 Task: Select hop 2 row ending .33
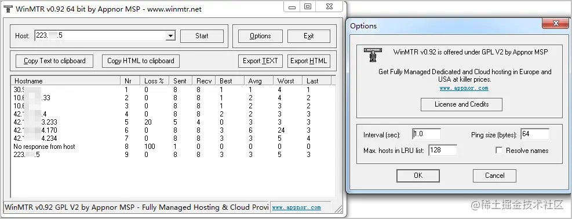(172, 98)
